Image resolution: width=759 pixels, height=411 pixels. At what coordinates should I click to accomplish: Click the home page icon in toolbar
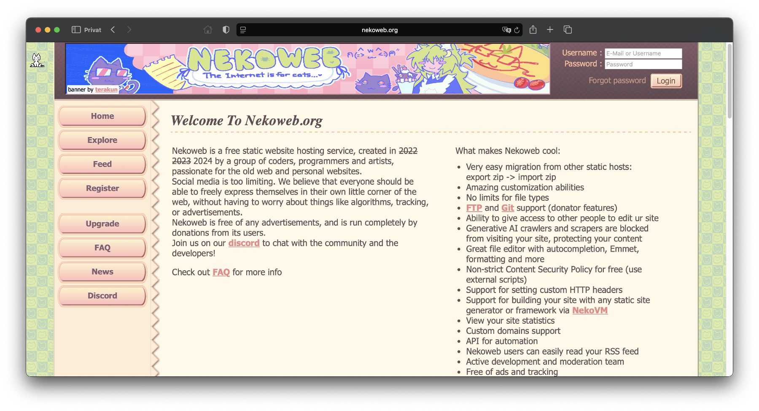tap(207, 30)
